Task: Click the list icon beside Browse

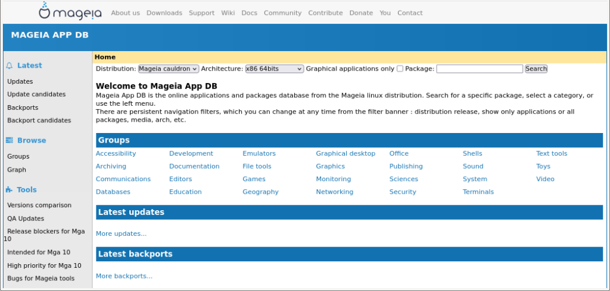Action: click(9, 141)
